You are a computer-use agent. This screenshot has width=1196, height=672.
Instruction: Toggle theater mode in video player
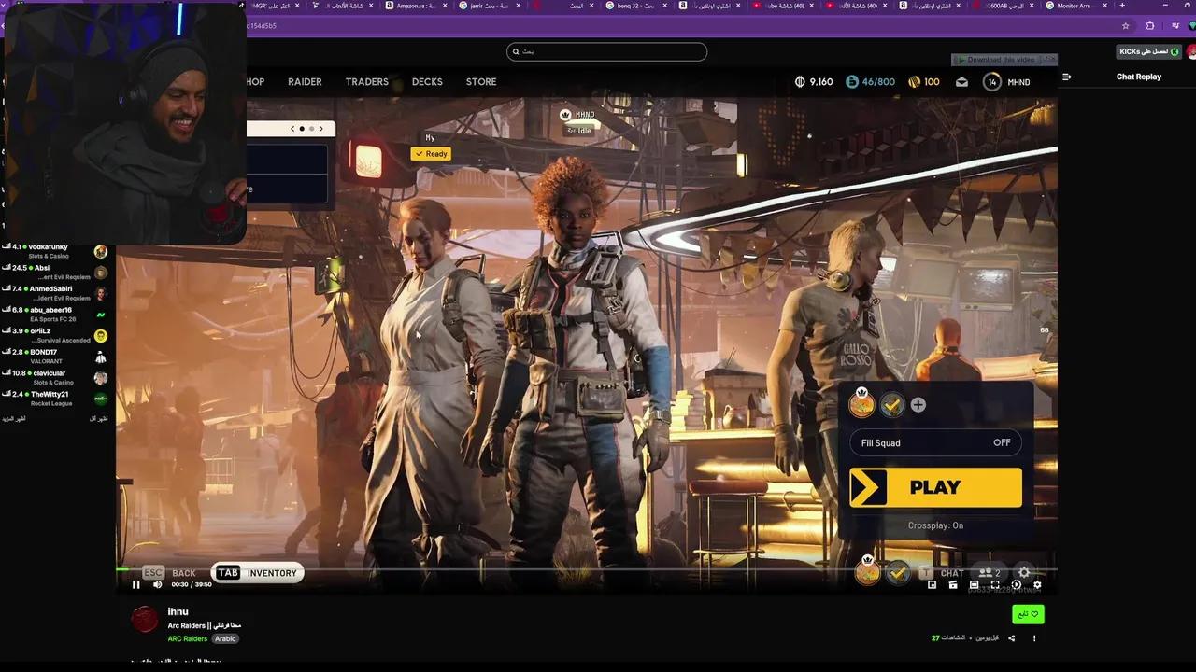click(974, 585)
